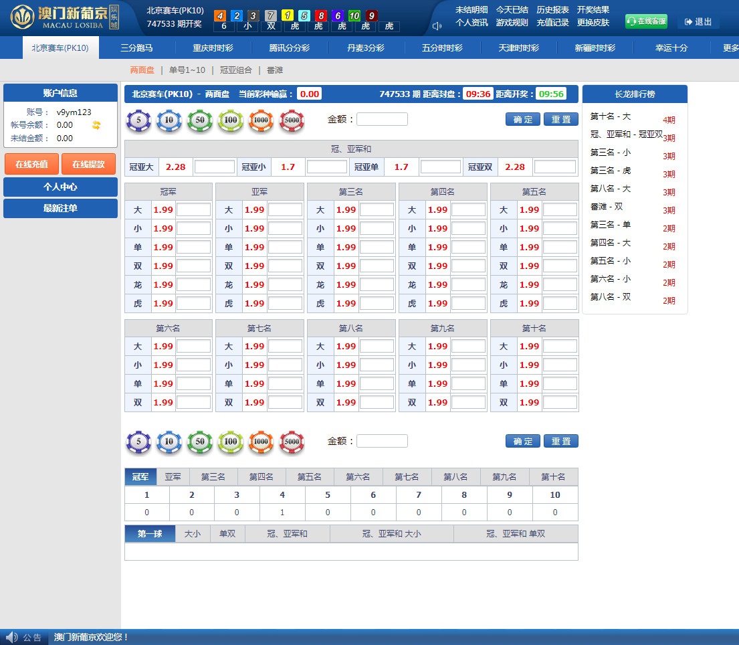The width and height of the screenshot is (739, 645).
Task: Expand the 更多 menu in the navigation bar
Action: point(730,48)
